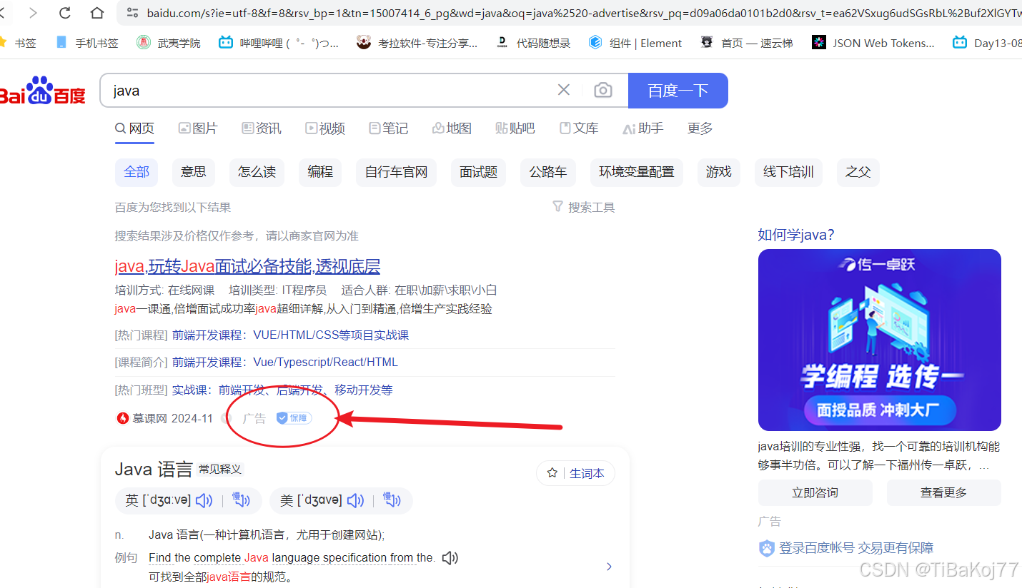Open 前端开发课程 Vue/Typescript/React link
Screen dimensions: 1022x588
(x=284, y=363)
